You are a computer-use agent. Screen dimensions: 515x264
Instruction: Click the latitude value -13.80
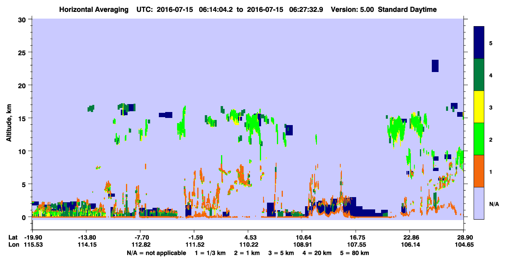pyautogui.click(x=86, y=237)
